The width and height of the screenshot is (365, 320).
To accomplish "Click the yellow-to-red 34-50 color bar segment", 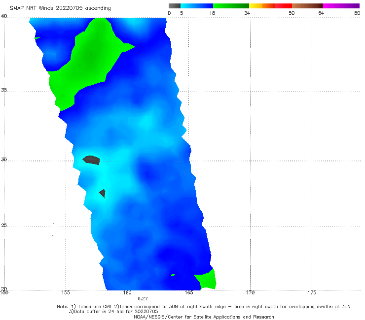I will 270,6.
